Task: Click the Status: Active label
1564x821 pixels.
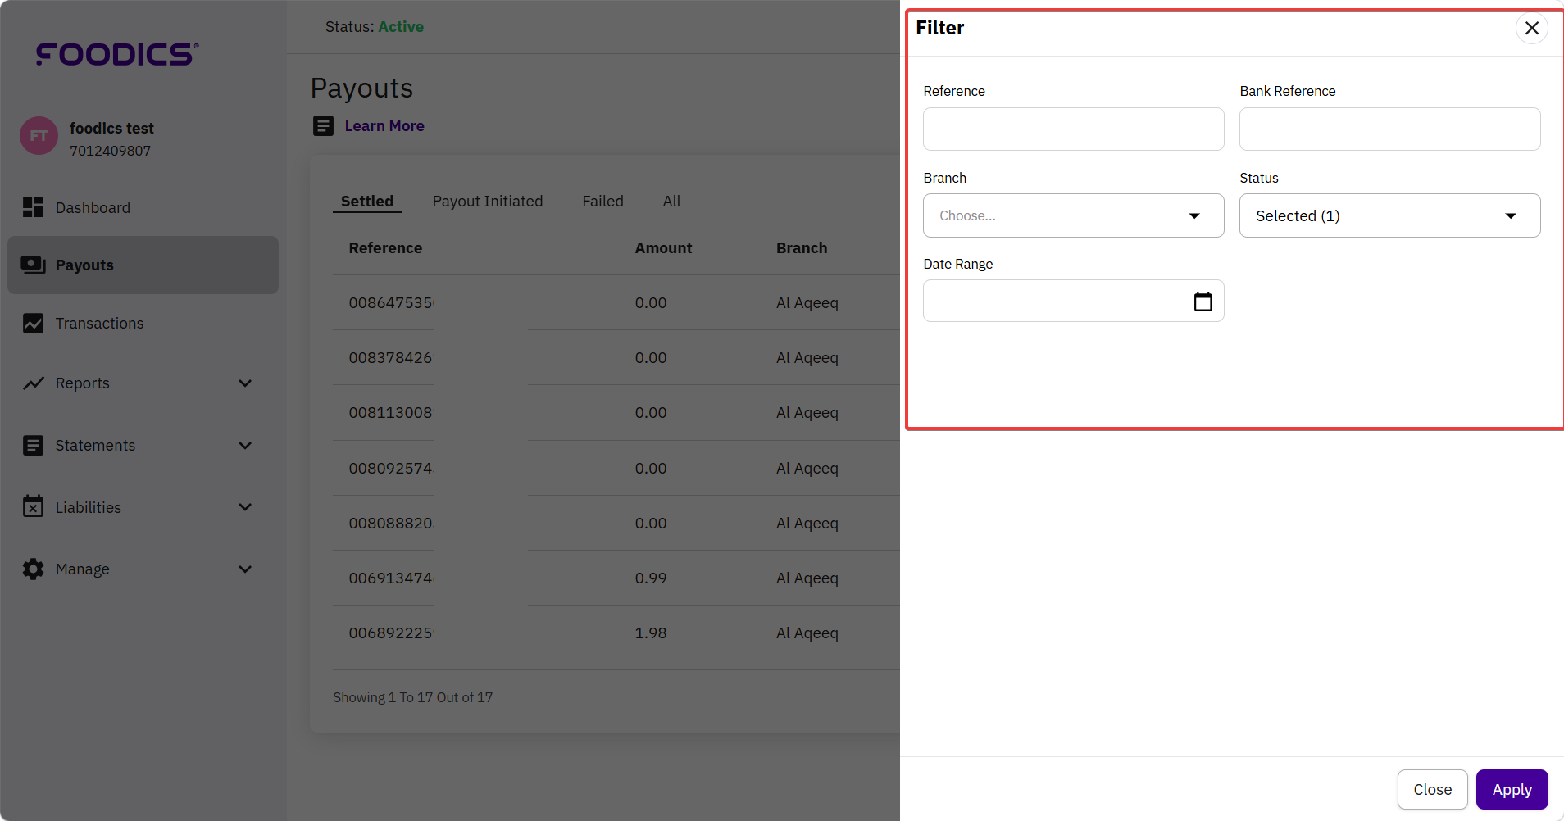Action: [375, 26]
